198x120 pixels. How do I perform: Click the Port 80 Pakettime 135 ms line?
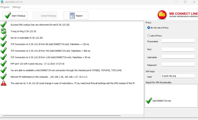50,44
